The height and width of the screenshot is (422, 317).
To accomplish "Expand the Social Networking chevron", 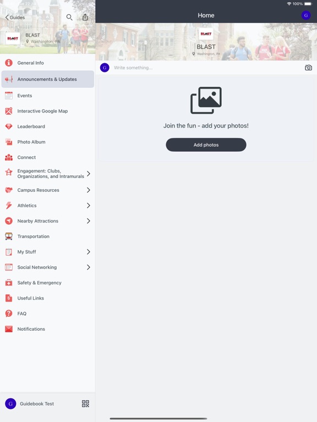I will click(x=89, y=267).
